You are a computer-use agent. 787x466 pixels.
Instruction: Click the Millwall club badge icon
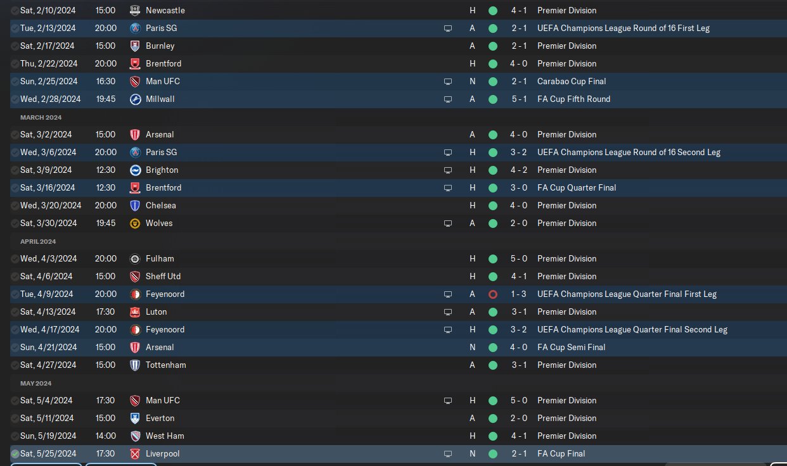[135, 99]
